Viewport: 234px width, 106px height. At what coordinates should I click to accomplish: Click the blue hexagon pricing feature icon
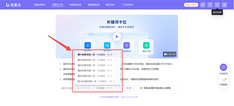click(88, 45)
